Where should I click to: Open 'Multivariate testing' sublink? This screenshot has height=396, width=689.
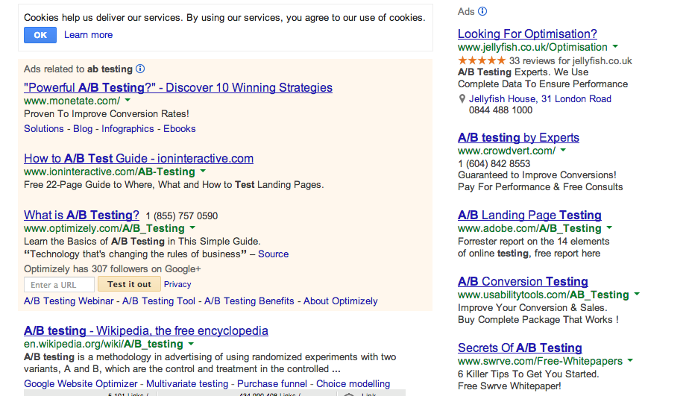coord(187,383)
